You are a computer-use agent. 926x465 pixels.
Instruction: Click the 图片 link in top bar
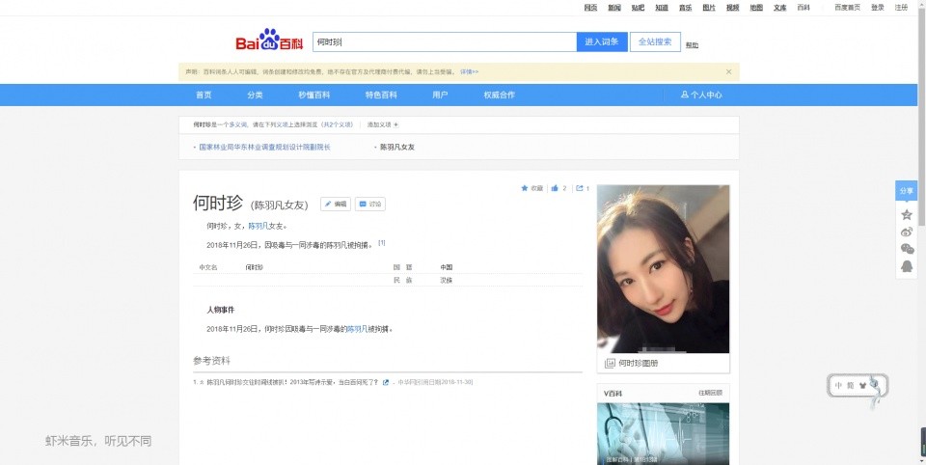click(x=709, y=8)
